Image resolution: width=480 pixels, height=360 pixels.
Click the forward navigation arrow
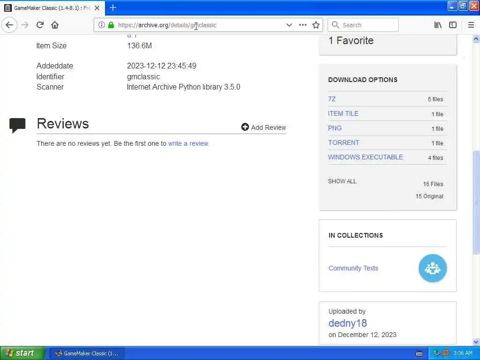25,25
